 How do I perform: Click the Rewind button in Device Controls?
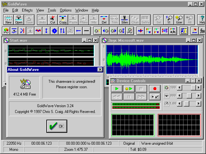click(x=117, y=97)
